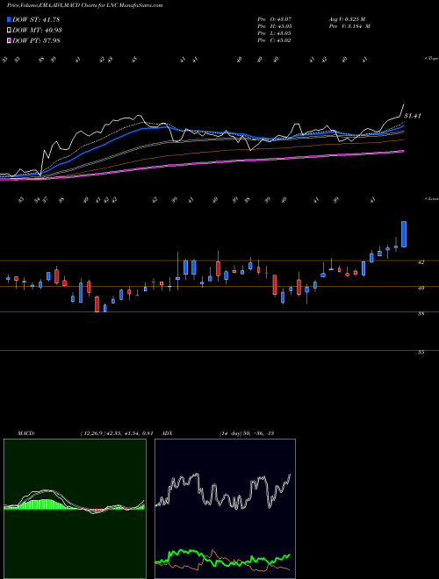Click the 'Pre H: 45.05' high value

(x=275, y=26)
